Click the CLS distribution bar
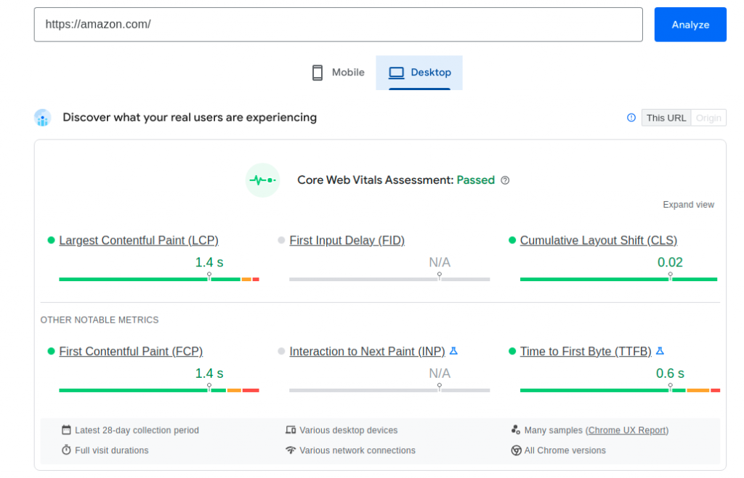 click(618, 279)
